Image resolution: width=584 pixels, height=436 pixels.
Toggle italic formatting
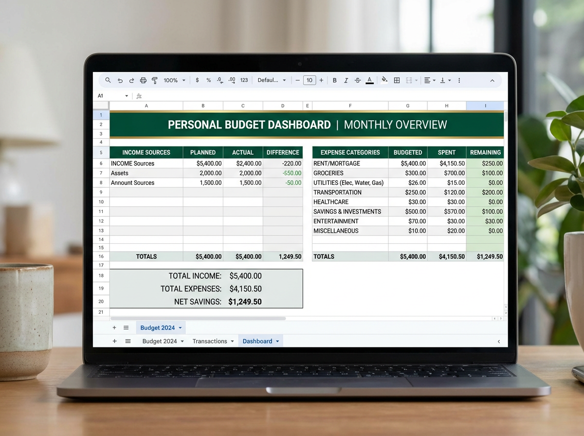coord(346,80)
